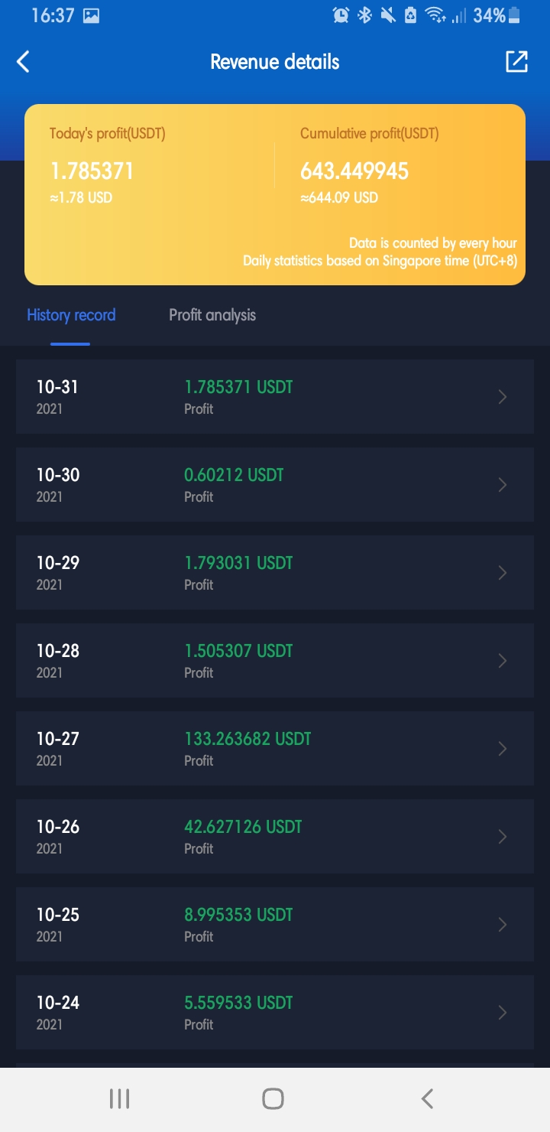The width and height of the screenshot is (550, 1132).
Task: Select the History record tab
Action: point(71,315)
